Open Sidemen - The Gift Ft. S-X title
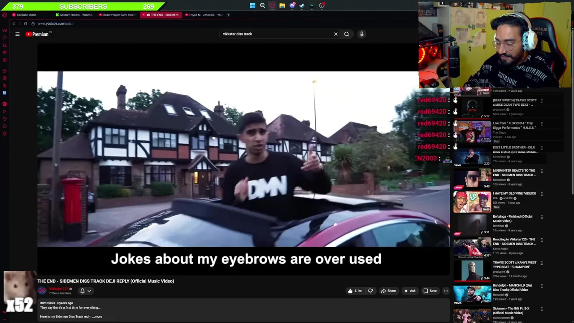Image resolution: width=574 pixels, height=323 pixels. (x=511, y=310)
